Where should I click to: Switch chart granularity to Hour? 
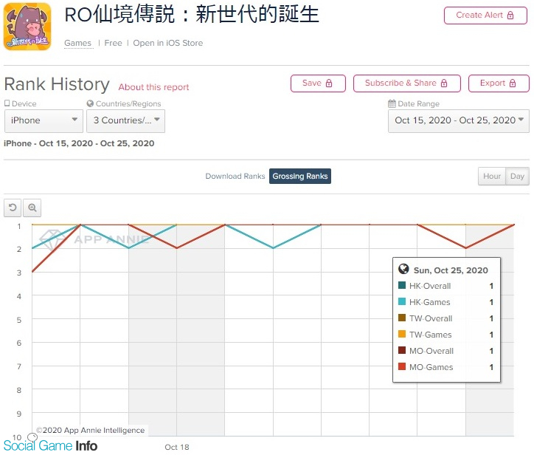[492, 176]
